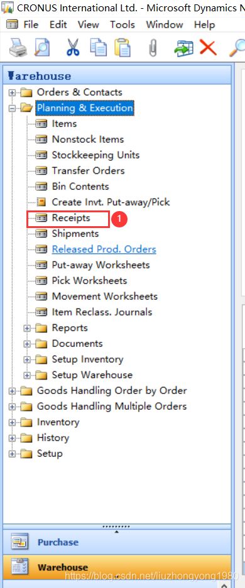Image resolution: width=245 pixels, height=588 pixels.
Task: Click the green arrow Insert icon
Action: [183, 48]
